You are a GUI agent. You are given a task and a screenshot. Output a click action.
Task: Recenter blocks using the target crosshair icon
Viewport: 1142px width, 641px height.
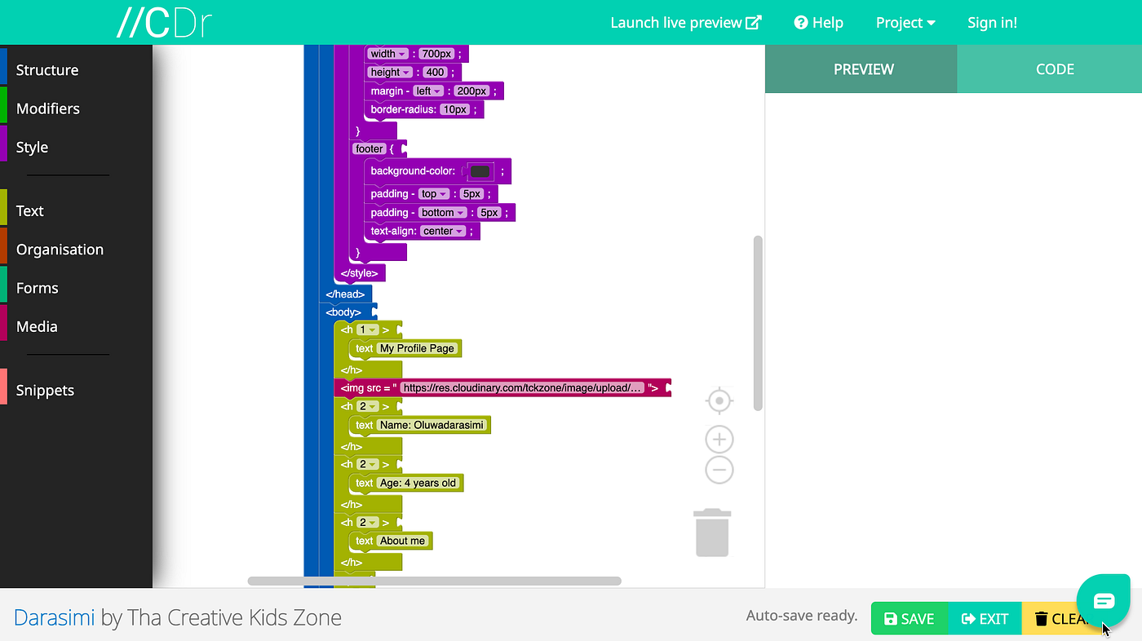719,400
